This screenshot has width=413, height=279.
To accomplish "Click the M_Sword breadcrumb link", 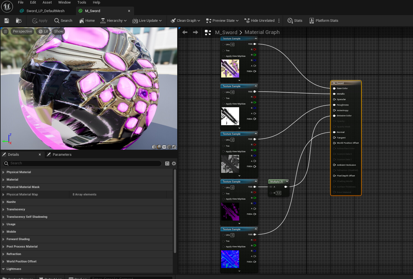I will tap(226, 33).
